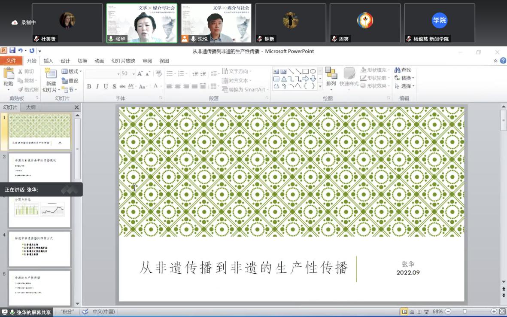The height and width of the screenshot is (317, 507).
Task: Click the Find binoculars icon
Action: [397, 70]
